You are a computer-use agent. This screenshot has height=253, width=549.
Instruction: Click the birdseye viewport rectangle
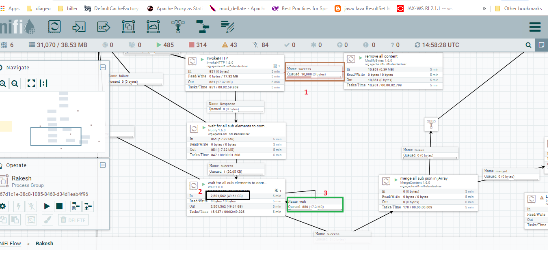(56, 136)
